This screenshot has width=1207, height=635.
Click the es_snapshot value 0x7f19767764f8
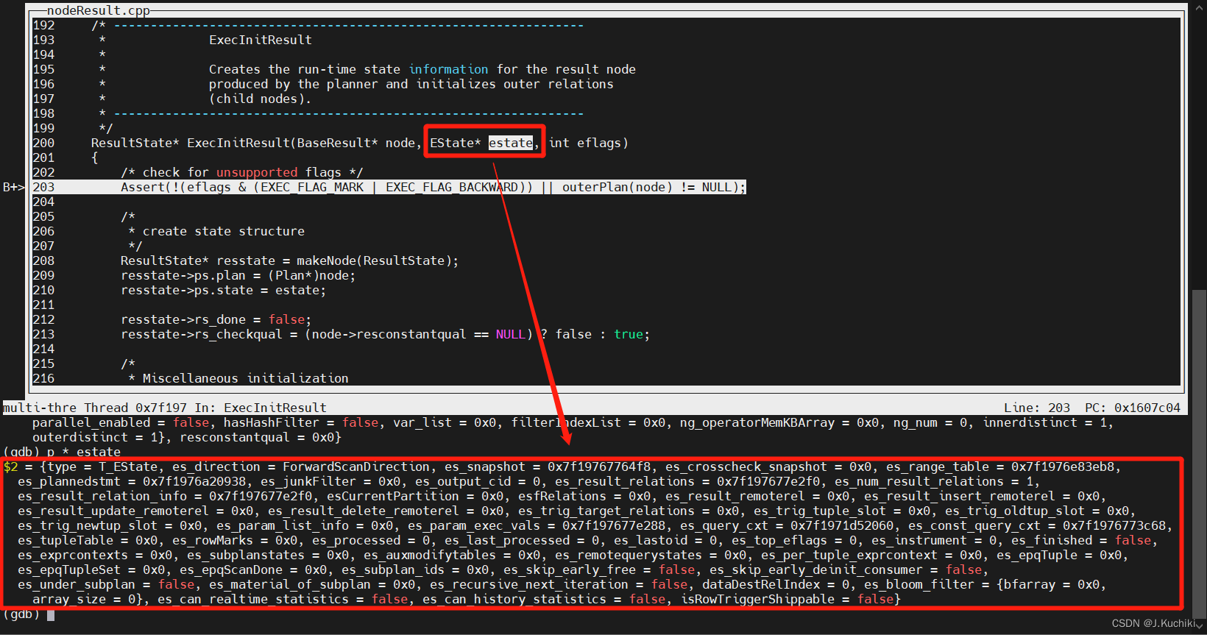point(599,467)
